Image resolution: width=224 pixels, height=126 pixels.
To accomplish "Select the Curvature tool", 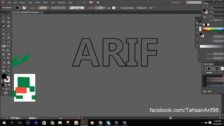I will pos(8,26).
